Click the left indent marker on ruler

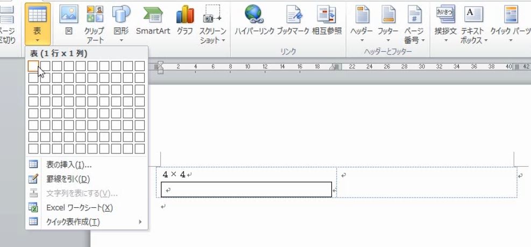point(160,67)
